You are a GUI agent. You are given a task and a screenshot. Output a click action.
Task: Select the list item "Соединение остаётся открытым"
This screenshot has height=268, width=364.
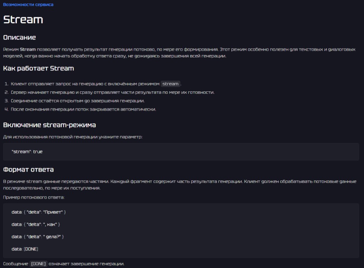[x=77, y=101]
